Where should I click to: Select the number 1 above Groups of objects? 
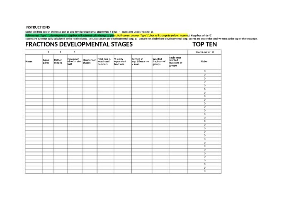(x=75, y=52)
